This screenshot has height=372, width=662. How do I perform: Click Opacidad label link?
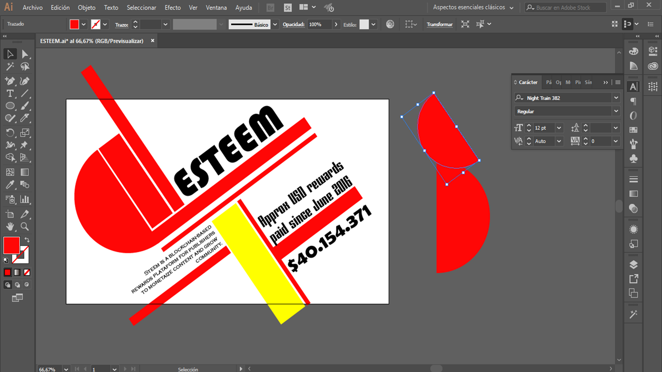(x=294, y=24)
